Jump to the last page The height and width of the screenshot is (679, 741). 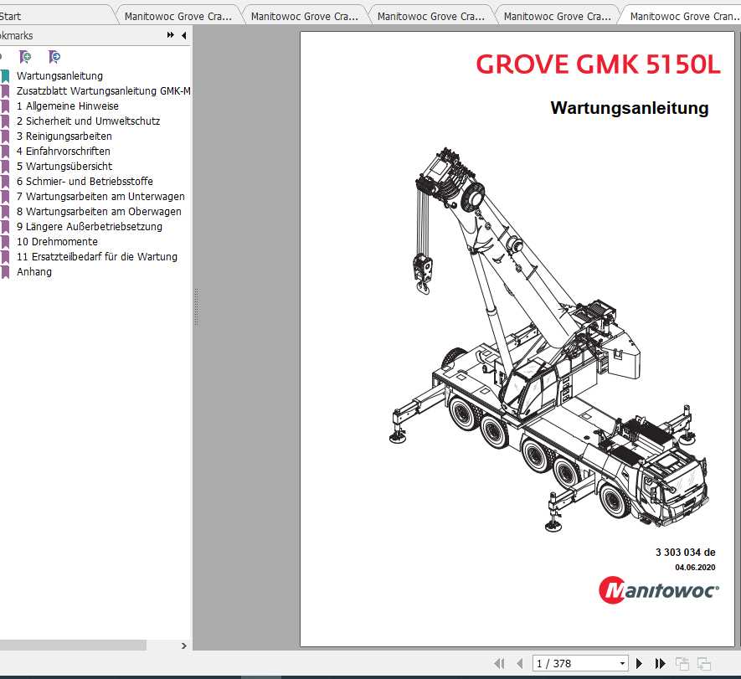[661, 662]
